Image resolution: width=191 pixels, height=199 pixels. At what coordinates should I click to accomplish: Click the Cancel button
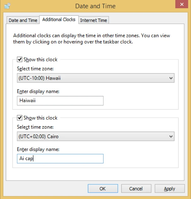136,189
